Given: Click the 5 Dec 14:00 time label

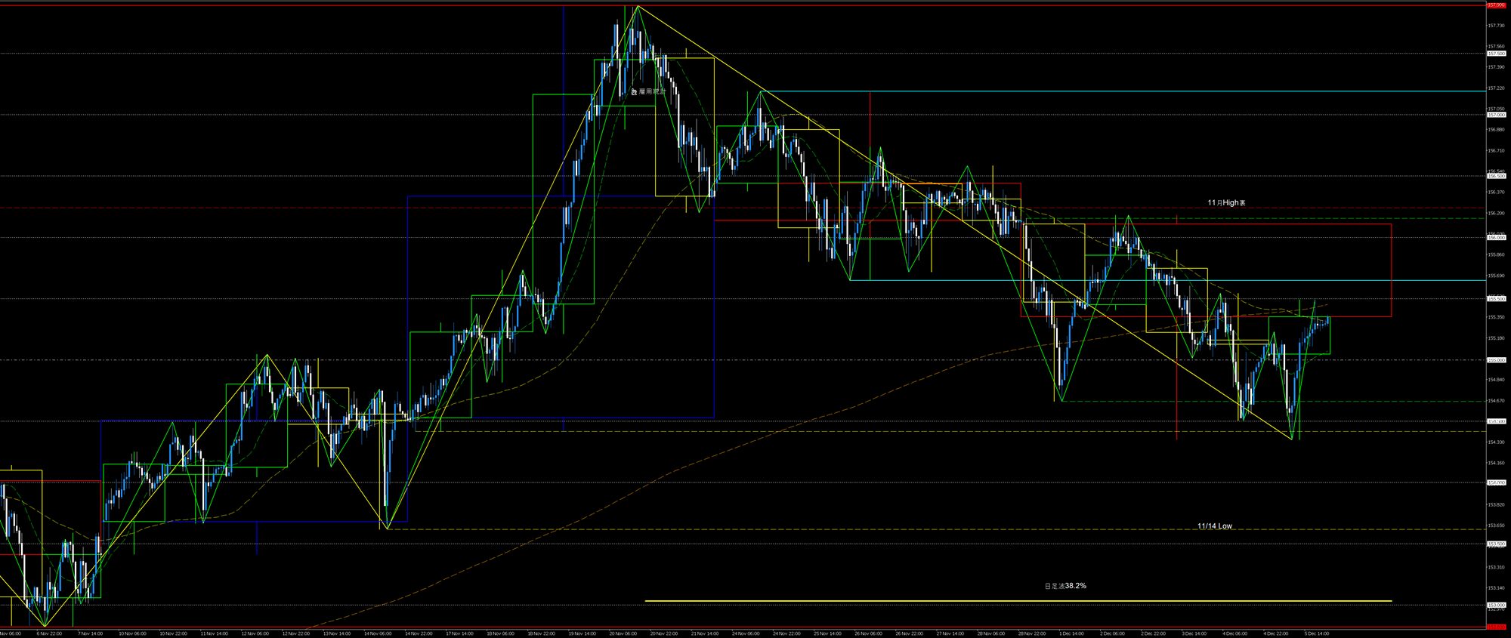Looking at the screenshot, I should (x=1316, y=633).
